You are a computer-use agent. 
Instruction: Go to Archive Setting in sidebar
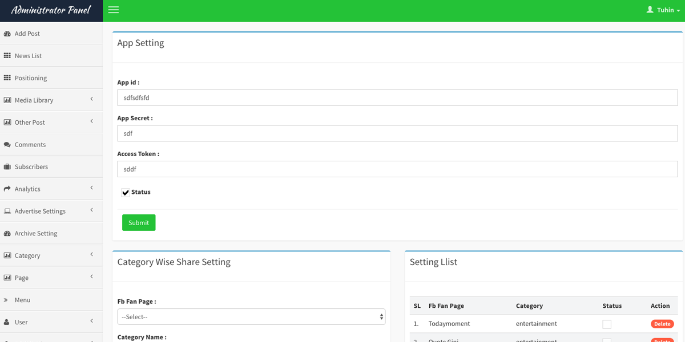35,234
